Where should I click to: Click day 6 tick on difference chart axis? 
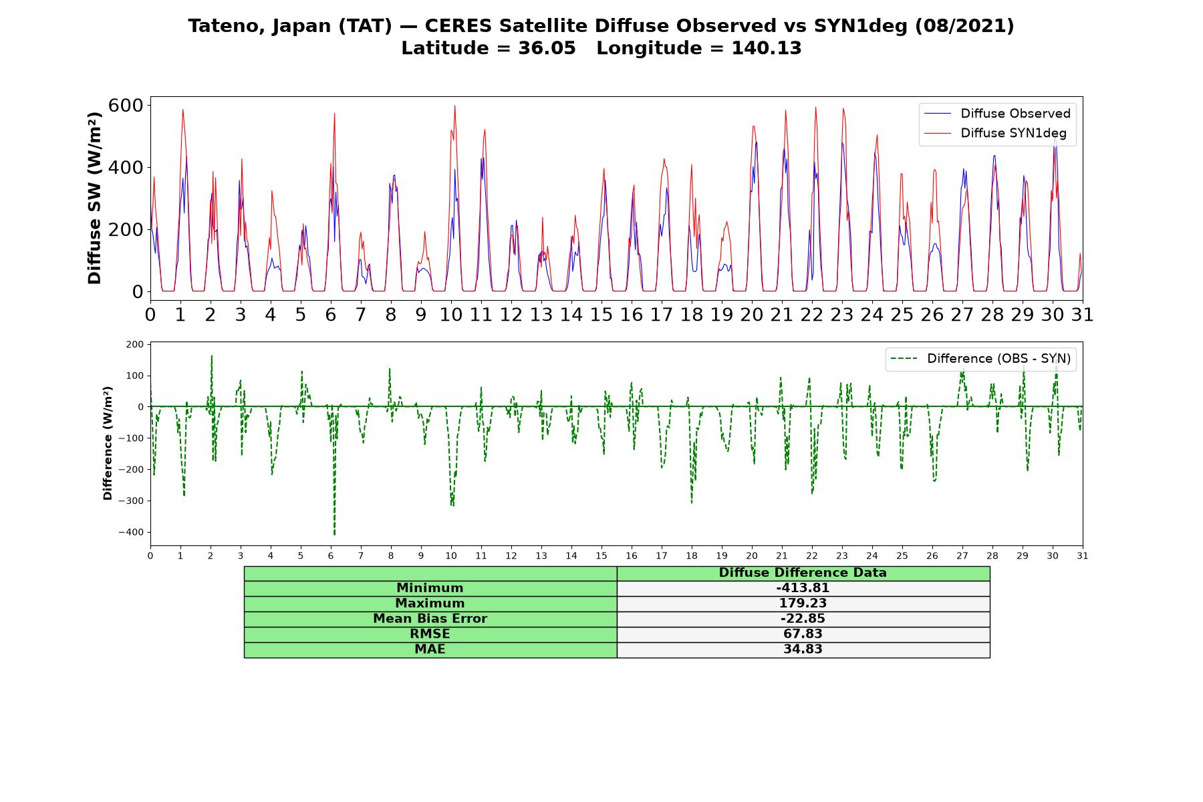tap(331, 556)
